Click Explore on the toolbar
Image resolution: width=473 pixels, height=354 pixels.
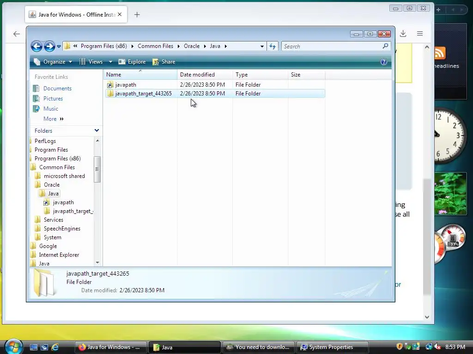[x=132, y=62]
